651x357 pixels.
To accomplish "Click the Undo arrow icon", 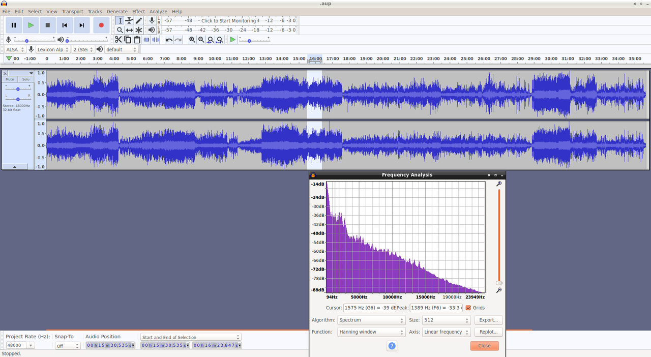I will coord(169,40).
